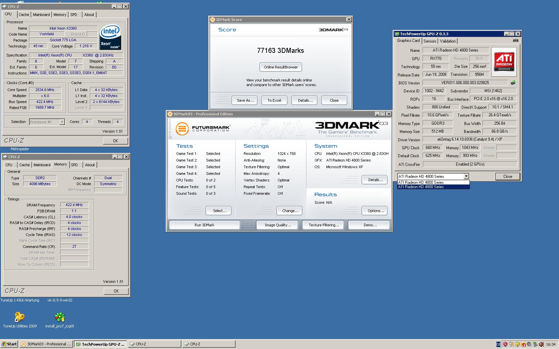Click the DE language bar indicator
Viewport: 559px width, 349px height.
498,344
